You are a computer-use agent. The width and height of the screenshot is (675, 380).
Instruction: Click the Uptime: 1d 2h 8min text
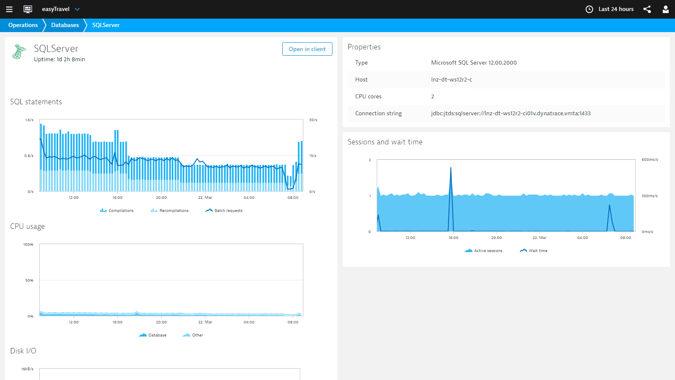click(x=59, y=59)
